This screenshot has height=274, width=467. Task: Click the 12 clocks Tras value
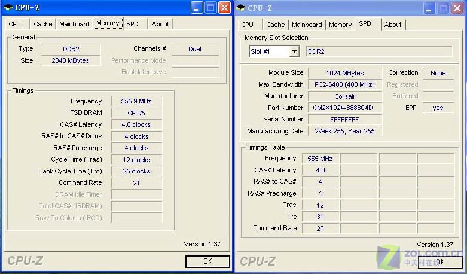coord(136,160)
